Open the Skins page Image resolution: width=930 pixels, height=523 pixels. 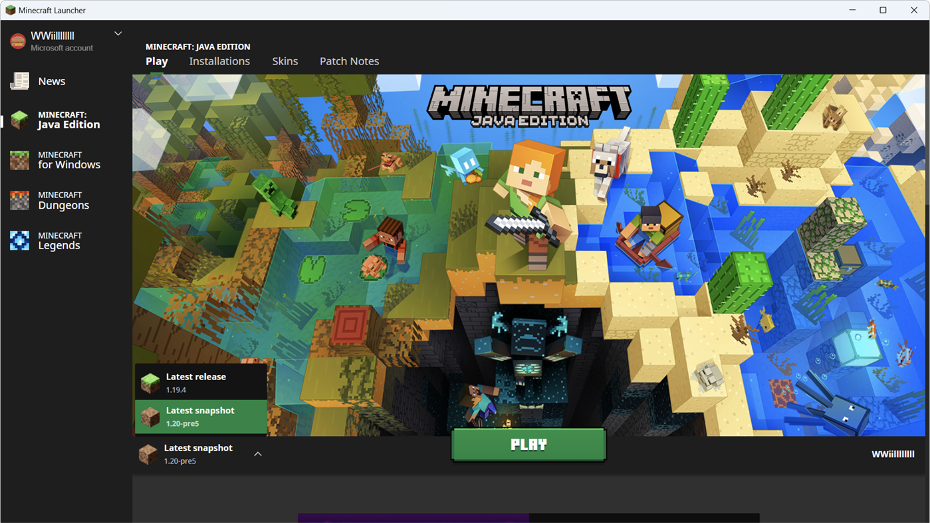click(x=285, y=60)
